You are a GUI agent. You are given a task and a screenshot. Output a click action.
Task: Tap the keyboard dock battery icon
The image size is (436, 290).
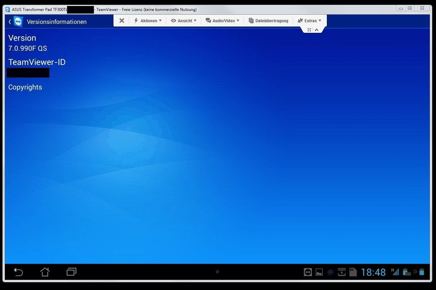pyautogui.click(x=407, y=272)
